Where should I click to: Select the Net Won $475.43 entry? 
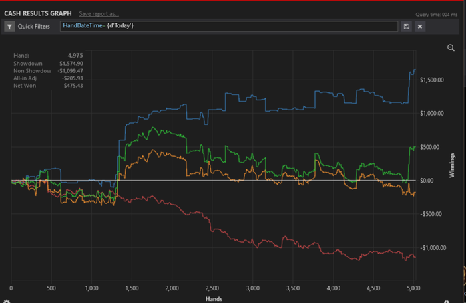coord(48,86)
